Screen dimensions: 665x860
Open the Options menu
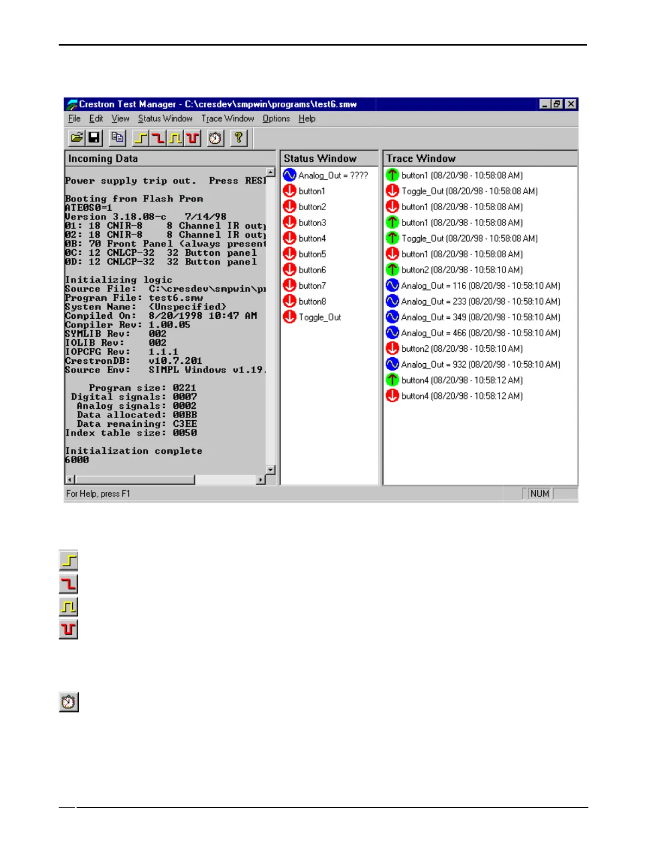pos(276,118)
